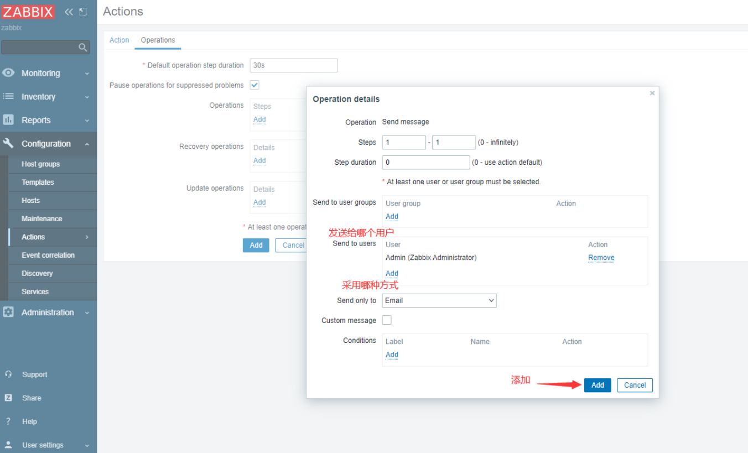Click the Help question mark icon

click(8, 421)
